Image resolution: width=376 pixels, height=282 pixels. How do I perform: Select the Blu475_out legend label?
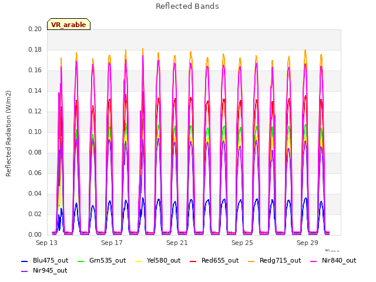pyautogui.click(x=51, y=260)
